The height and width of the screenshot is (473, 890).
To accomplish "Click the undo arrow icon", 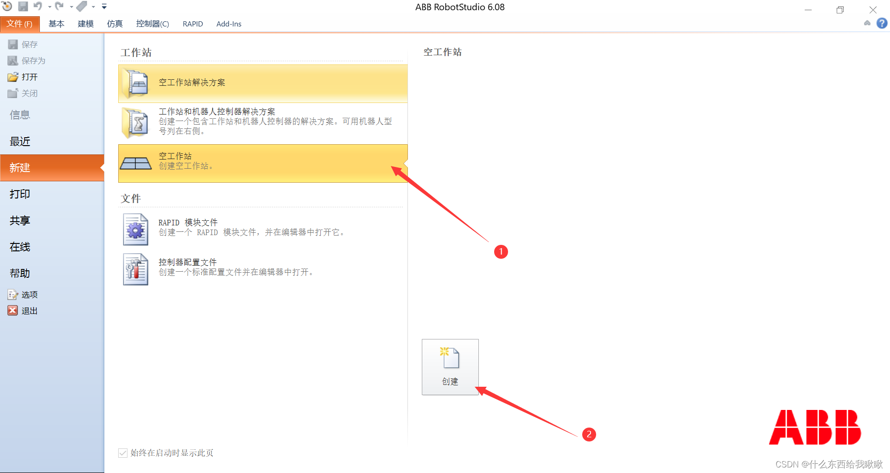I will coord(38,6).
